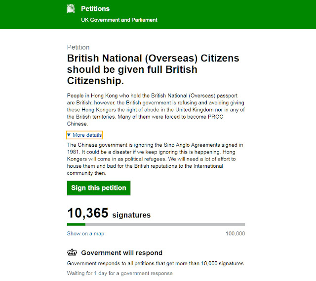
Task: Click the 10,365 signatures count
Action: click(x=109, y=213)
